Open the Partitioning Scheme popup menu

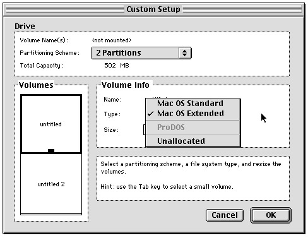(141, 53)
